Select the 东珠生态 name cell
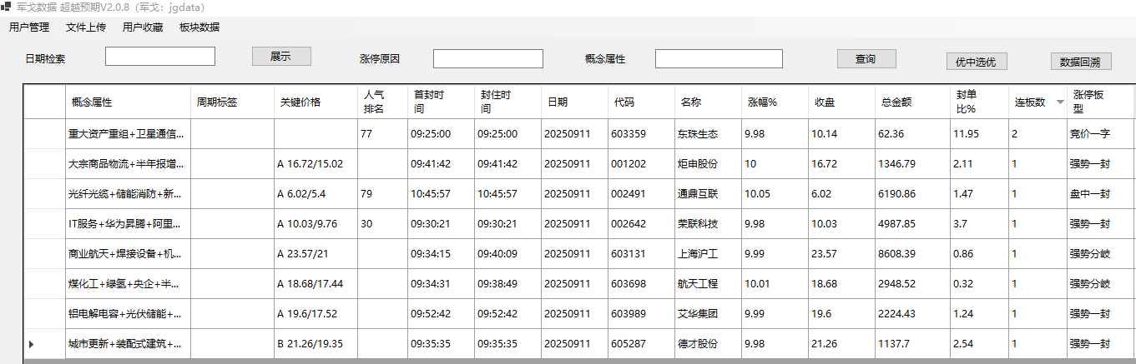Image resolution: width=1136 pixels, height=364 pixels. 707,134
